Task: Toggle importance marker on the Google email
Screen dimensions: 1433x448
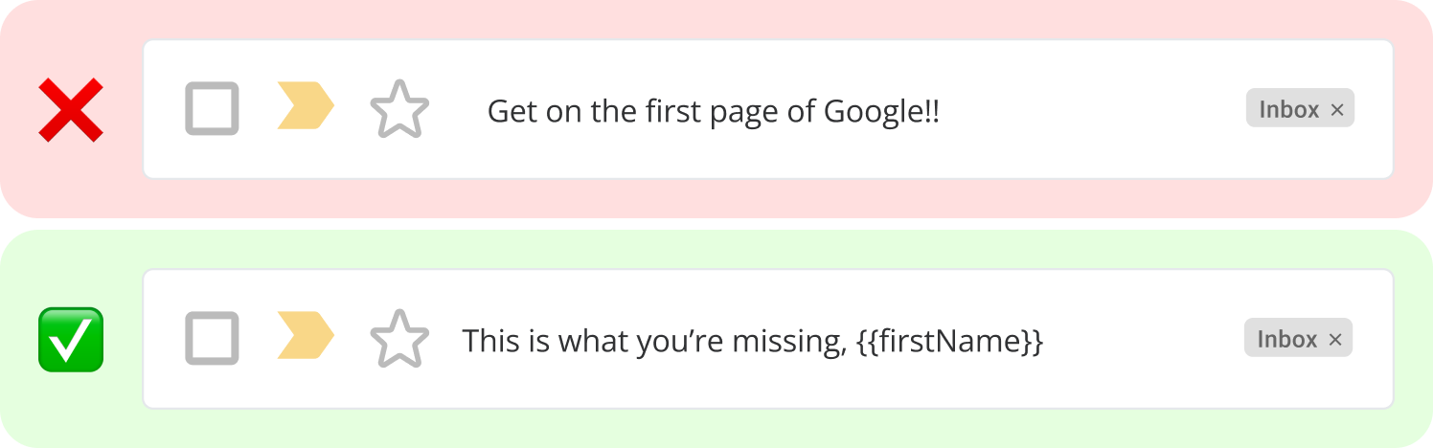Action: 306,105
